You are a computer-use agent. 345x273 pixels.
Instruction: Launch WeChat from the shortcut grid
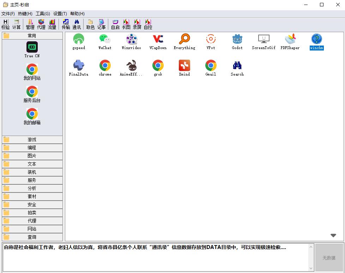coord(105,39)
